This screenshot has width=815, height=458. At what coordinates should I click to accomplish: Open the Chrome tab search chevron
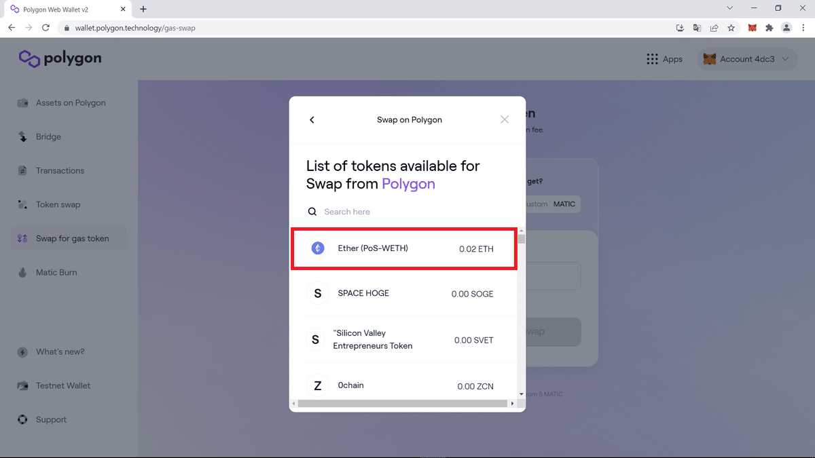pos(730,8)
